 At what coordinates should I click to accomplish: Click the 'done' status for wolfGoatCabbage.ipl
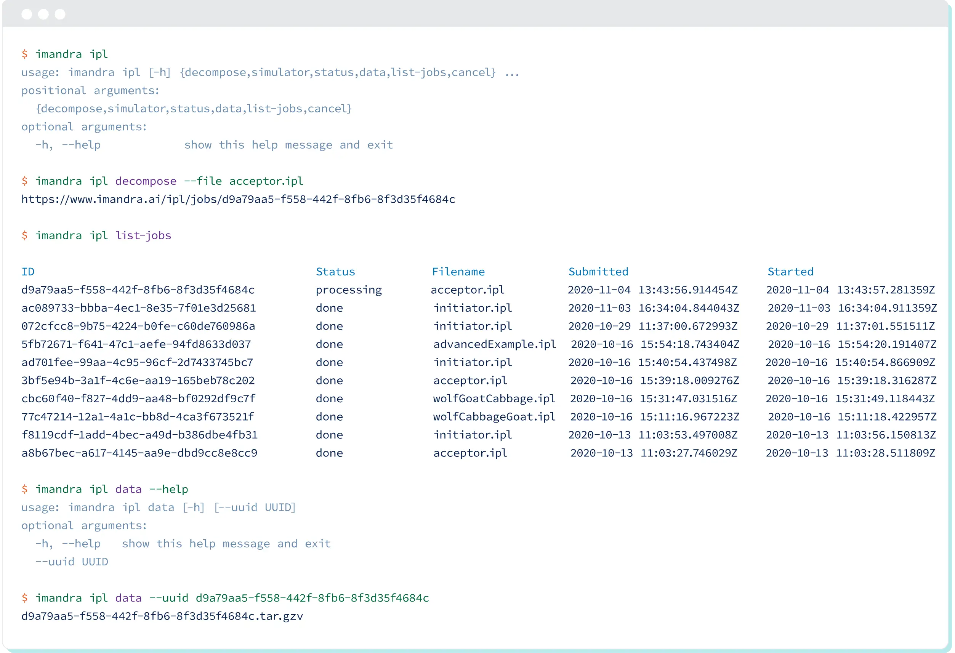pos(329,399)
